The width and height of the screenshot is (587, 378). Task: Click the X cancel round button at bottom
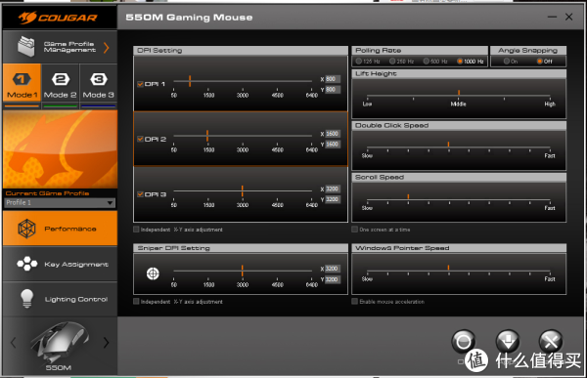tap(551, 341)
